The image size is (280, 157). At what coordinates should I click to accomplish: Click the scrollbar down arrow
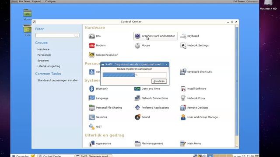coord(237,147)
